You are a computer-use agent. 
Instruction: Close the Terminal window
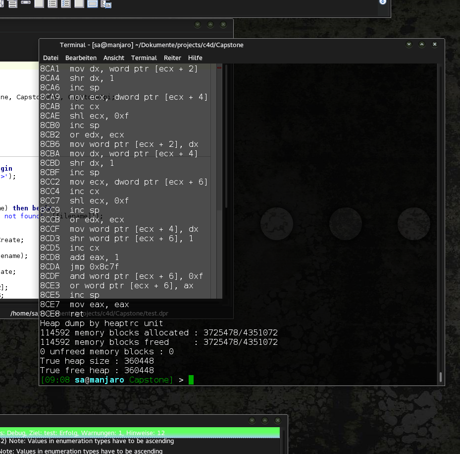pos(435,44)
